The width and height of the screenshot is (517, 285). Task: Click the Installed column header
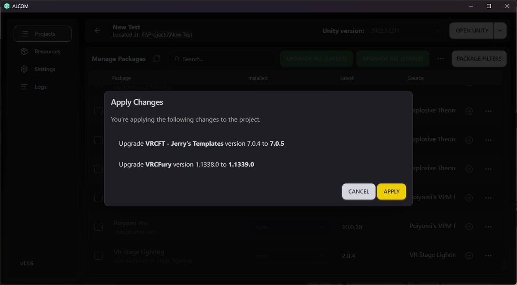coord(258,78)
